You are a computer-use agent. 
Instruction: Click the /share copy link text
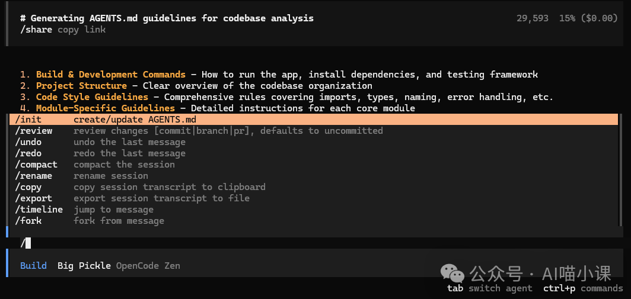(63, 30)
